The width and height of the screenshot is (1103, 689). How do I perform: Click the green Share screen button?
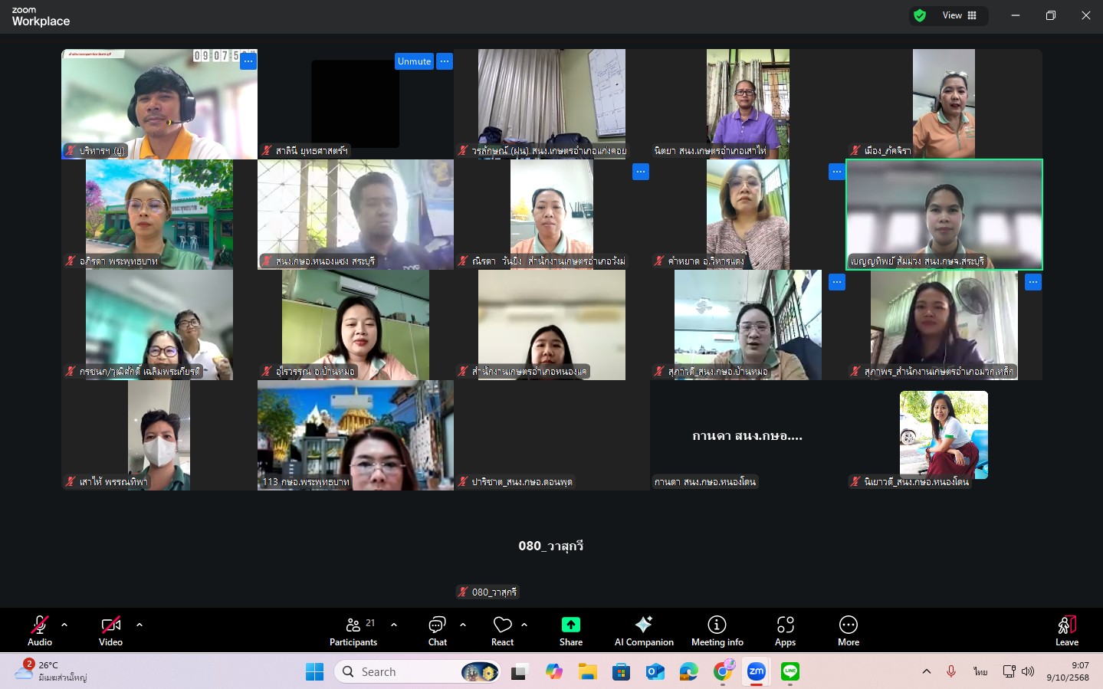(x=570, y=630)
